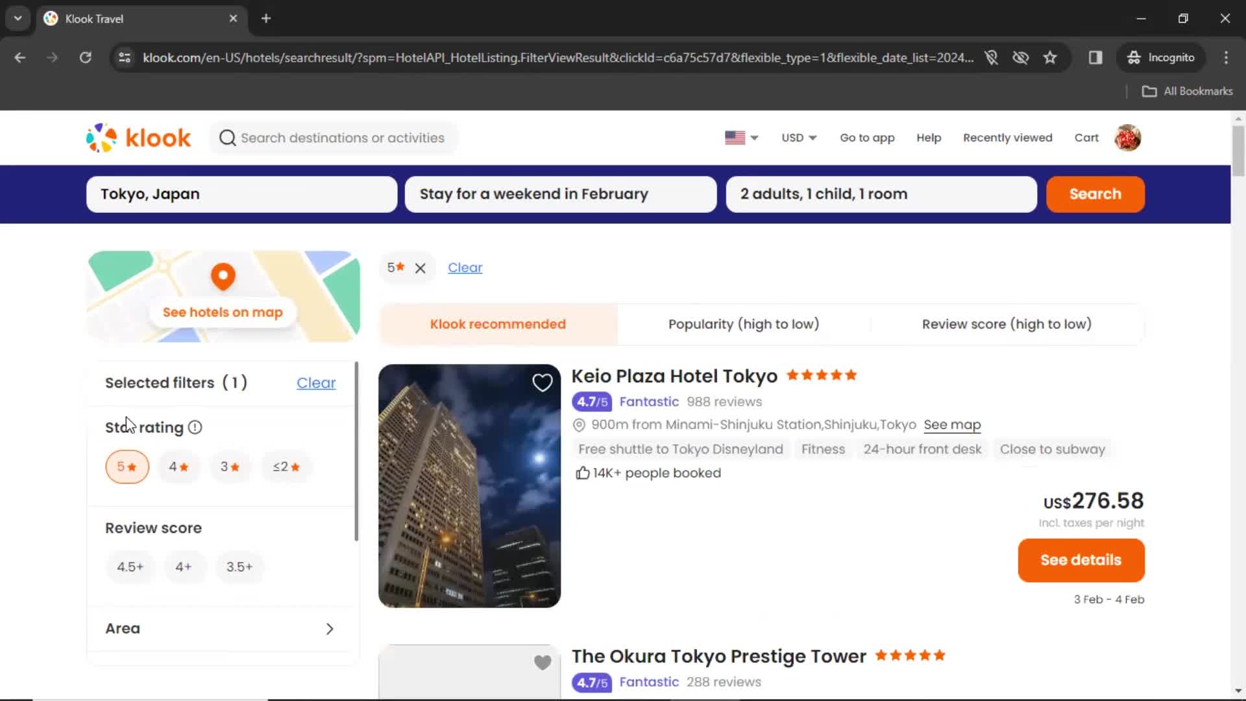Image resolution: width=1246 pixels, height=701 pixels.
Task: Remove the 5-star filter chip
Action: click(421, 268)
